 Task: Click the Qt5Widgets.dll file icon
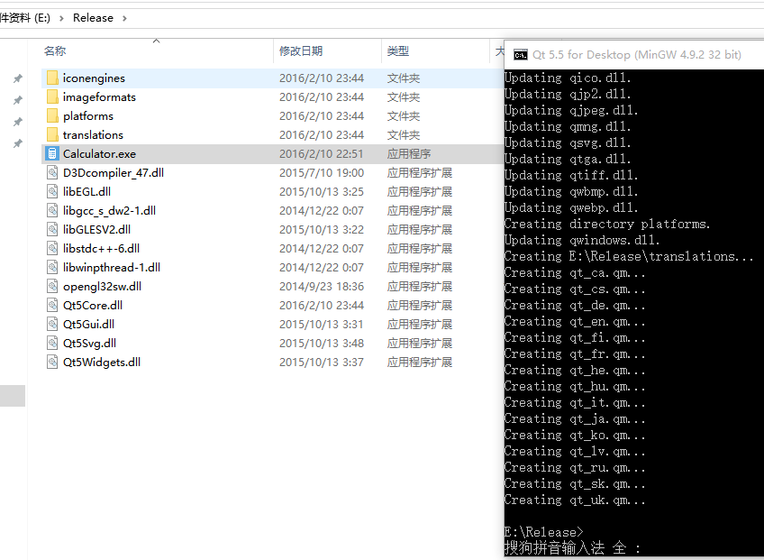52,362
